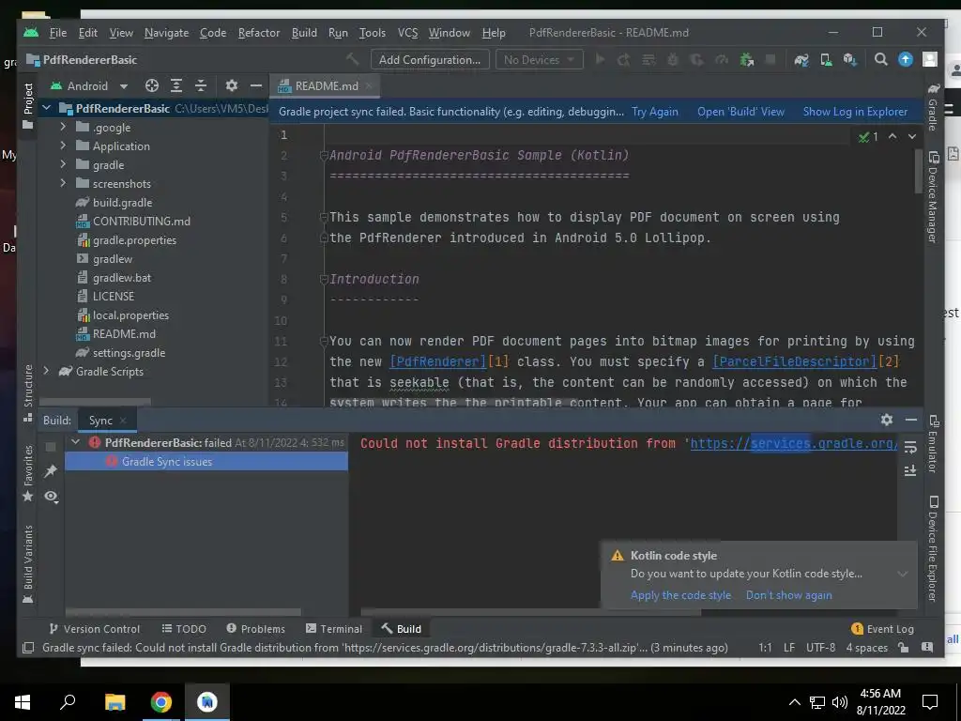
Task: Collapse PdfRendererBasic root node
Action: pos(47,109)
